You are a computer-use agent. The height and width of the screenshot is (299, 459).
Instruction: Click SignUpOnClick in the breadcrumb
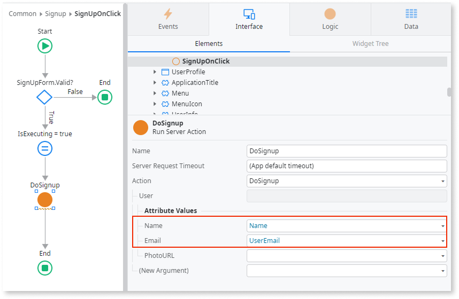[x=97, y=14]
